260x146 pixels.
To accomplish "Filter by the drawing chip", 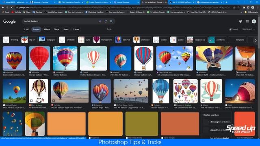I will [x=11, y=40].
